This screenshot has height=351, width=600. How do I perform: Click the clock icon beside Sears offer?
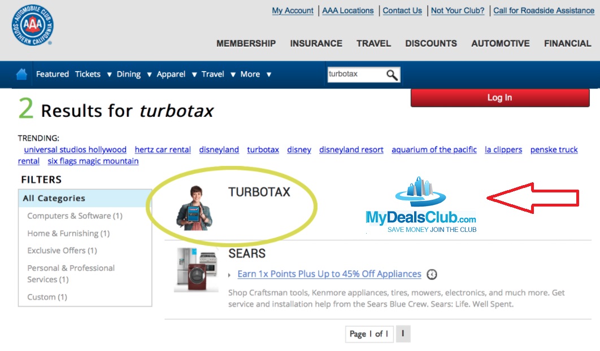[432, 274]
